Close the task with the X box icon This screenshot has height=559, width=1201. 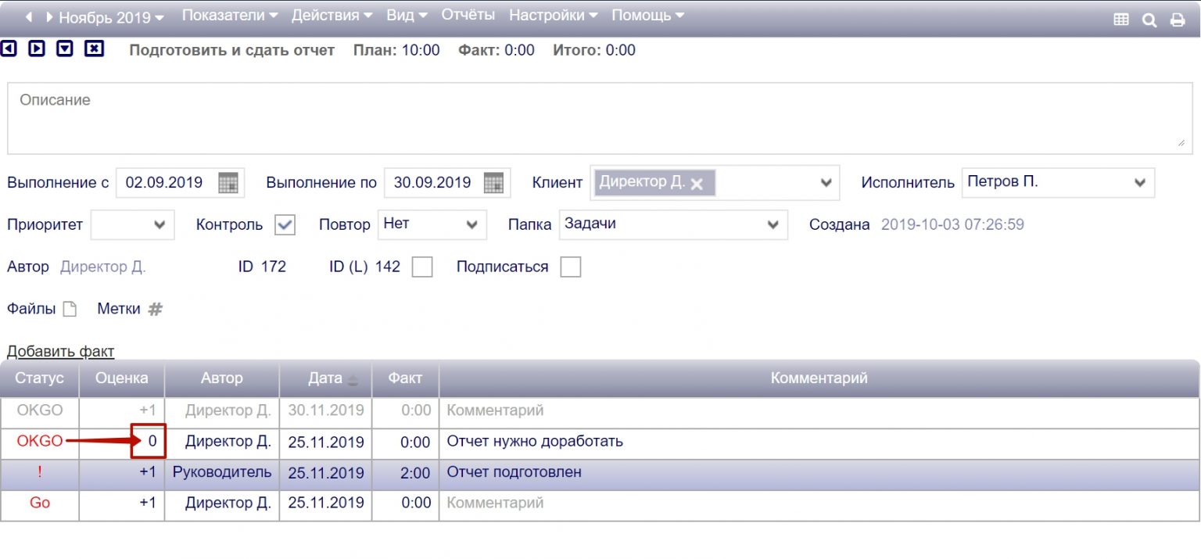pyautogui.click(x=94, y=49)
